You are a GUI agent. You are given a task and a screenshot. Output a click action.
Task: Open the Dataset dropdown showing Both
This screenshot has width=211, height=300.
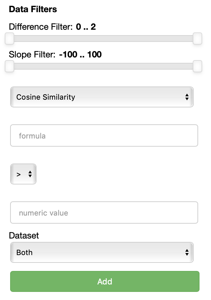[x=102, y=252]
